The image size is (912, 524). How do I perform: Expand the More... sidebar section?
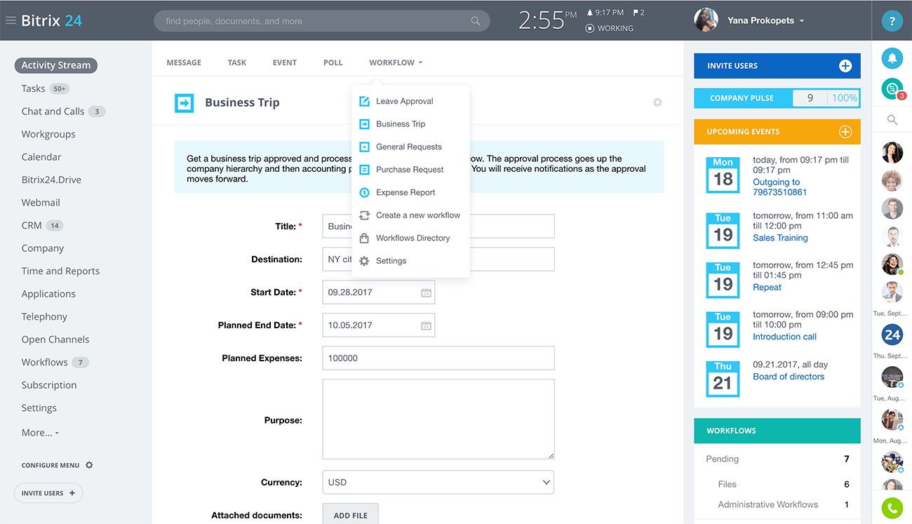pyautogui.click(x=40, y=433)
